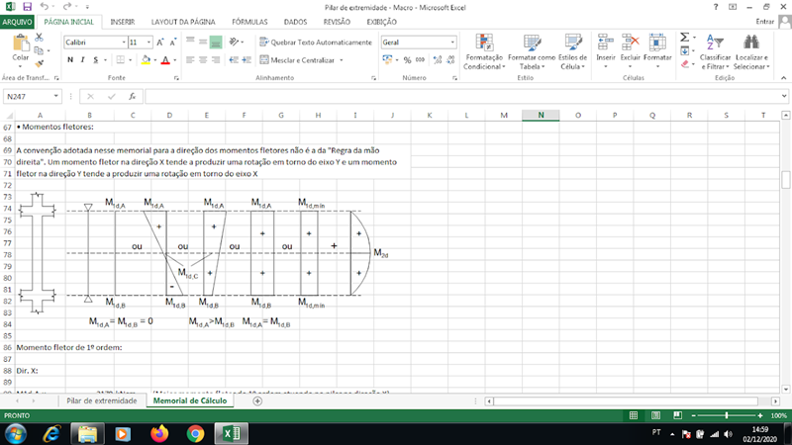Viewport: 792px width, 445px height.
Task: Click the Save icon in the quick access toolbar
Action: tap(27, 7)
